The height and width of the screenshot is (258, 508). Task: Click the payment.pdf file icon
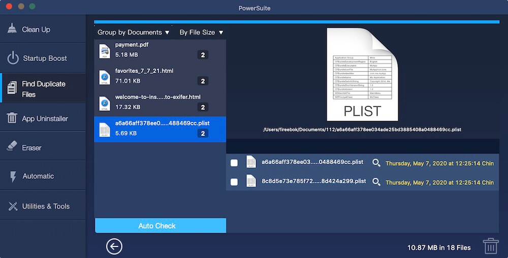(105, 51)
